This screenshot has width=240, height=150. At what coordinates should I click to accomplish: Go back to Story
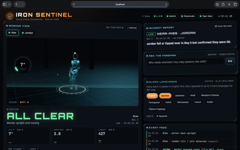click(x=146, y=16)
